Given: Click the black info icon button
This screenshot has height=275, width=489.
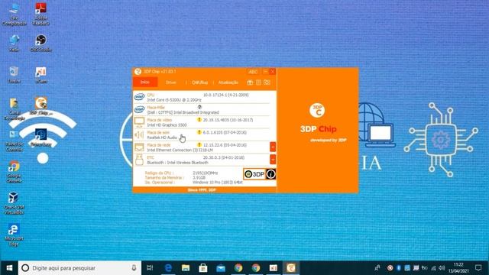Looking at the screenshot, I should (270, 174).
